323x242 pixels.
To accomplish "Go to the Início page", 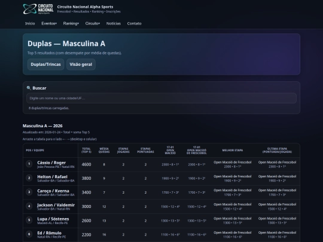I will [30, 23].
